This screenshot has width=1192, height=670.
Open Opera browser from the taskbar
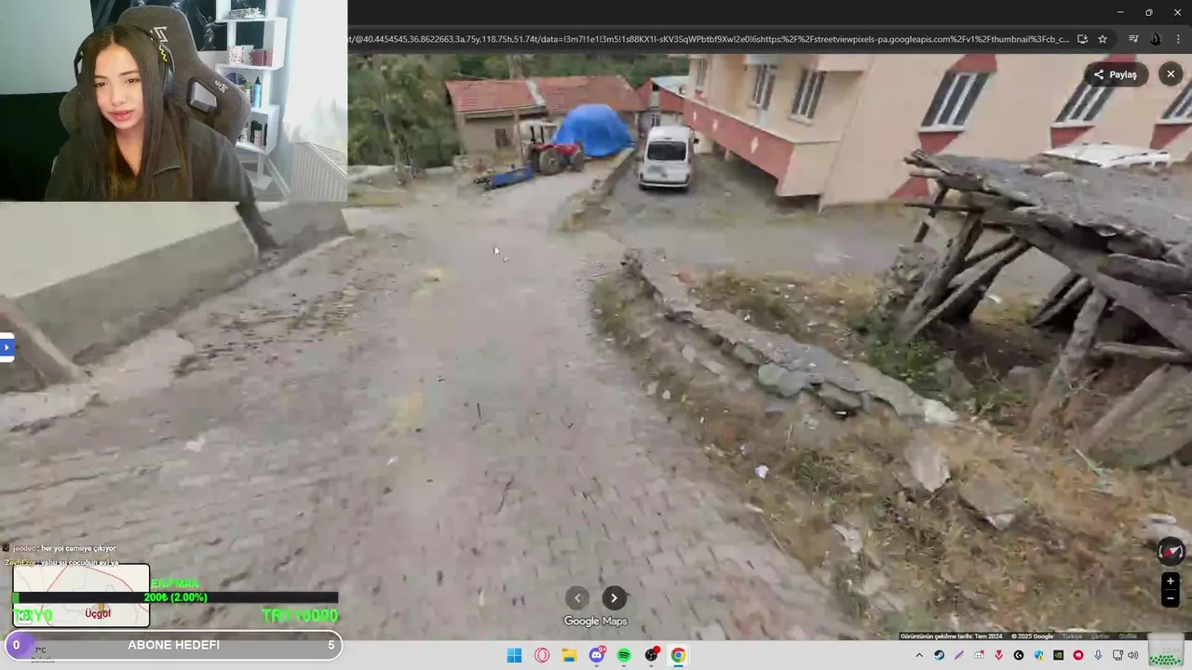[542, 655]
